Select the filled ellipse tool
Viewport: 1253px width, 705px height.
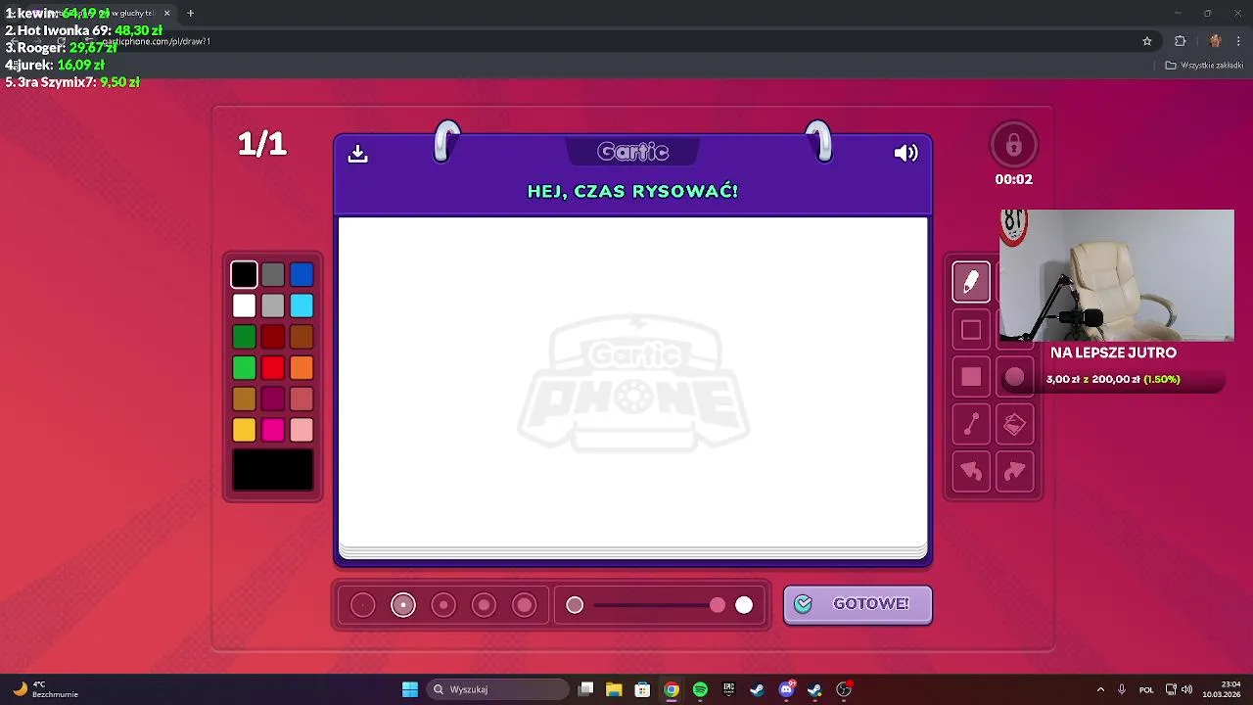(x=1014, y=377)
